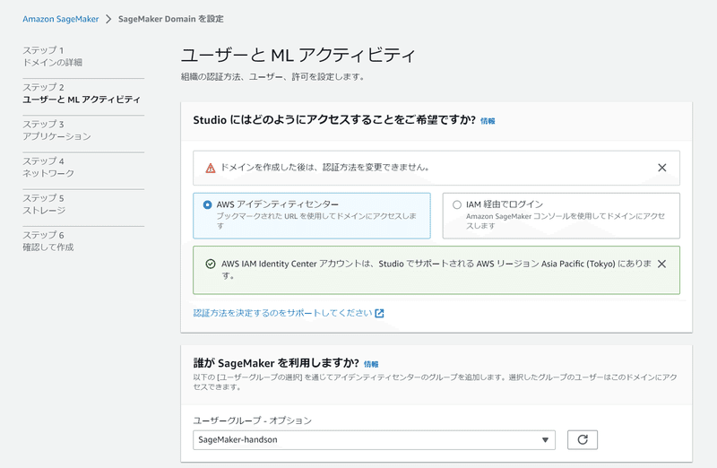Screen dimensions: 717x468
Task: Go to ステップ 6 確認して作成
Action: click(48, 241)
